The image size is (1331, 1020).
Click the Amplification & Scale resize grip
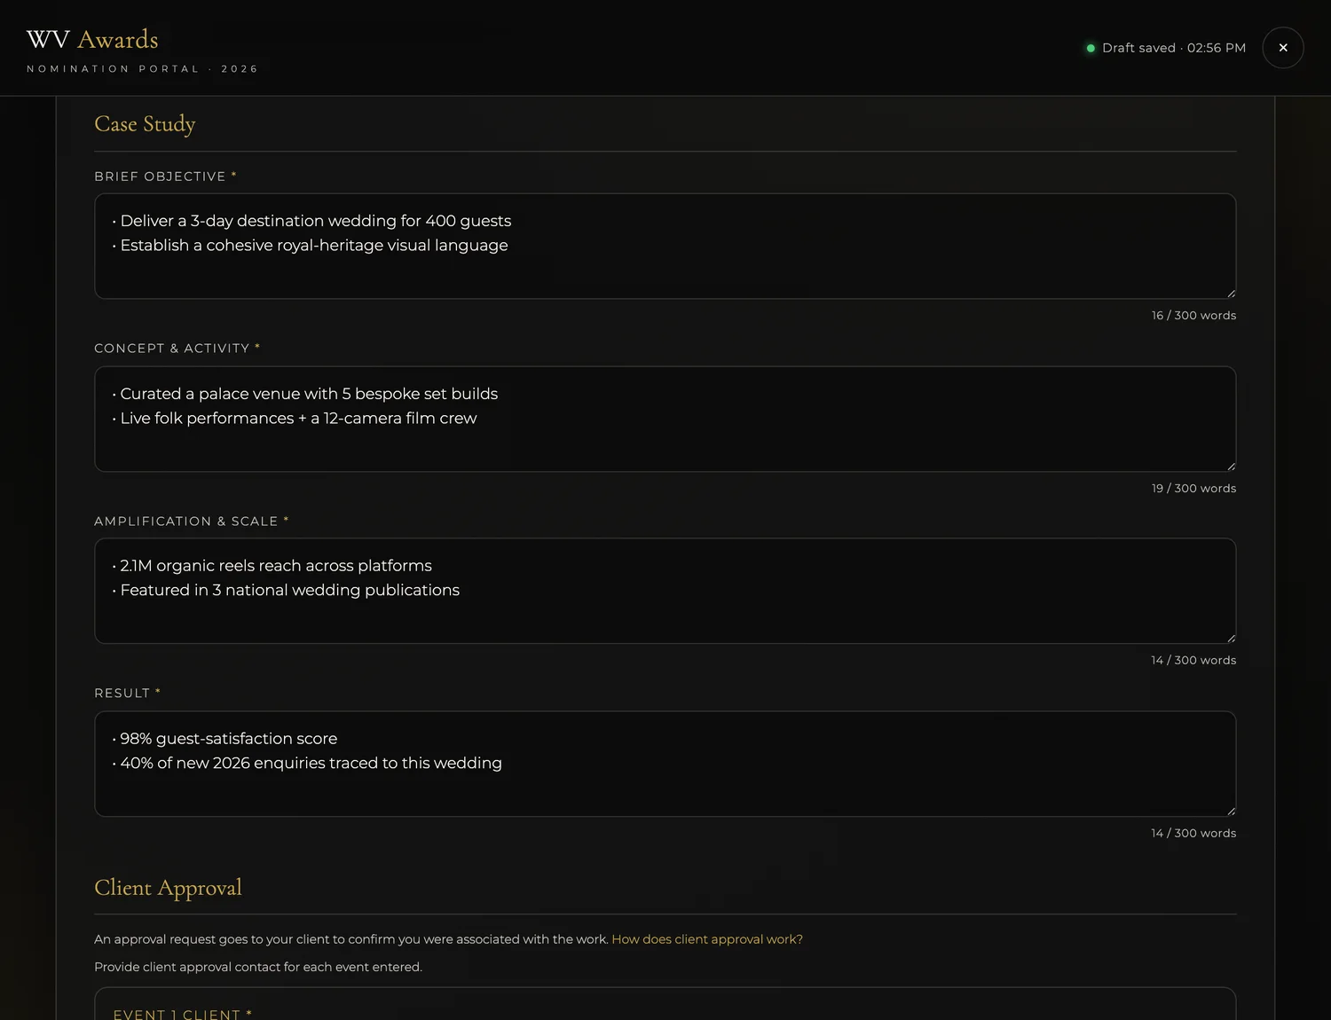[1231, 639]
